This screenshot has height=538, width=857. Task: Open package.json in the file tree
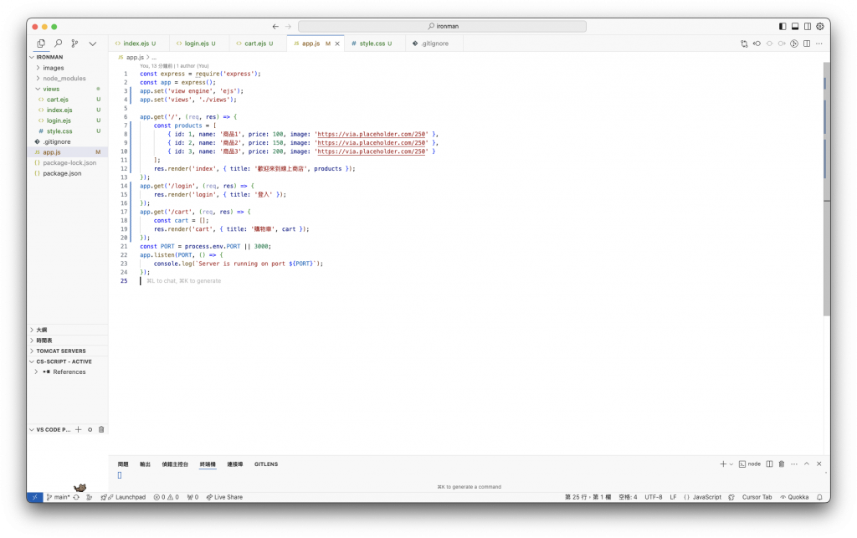point(67,173)
